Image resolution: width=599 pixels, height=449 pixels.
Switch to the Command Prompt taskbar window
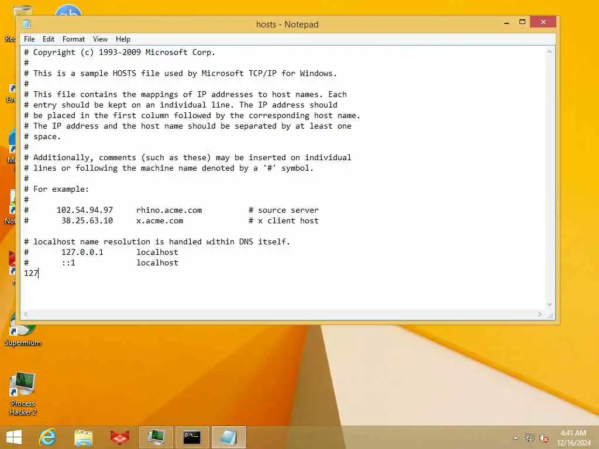(x=192, y=437)
